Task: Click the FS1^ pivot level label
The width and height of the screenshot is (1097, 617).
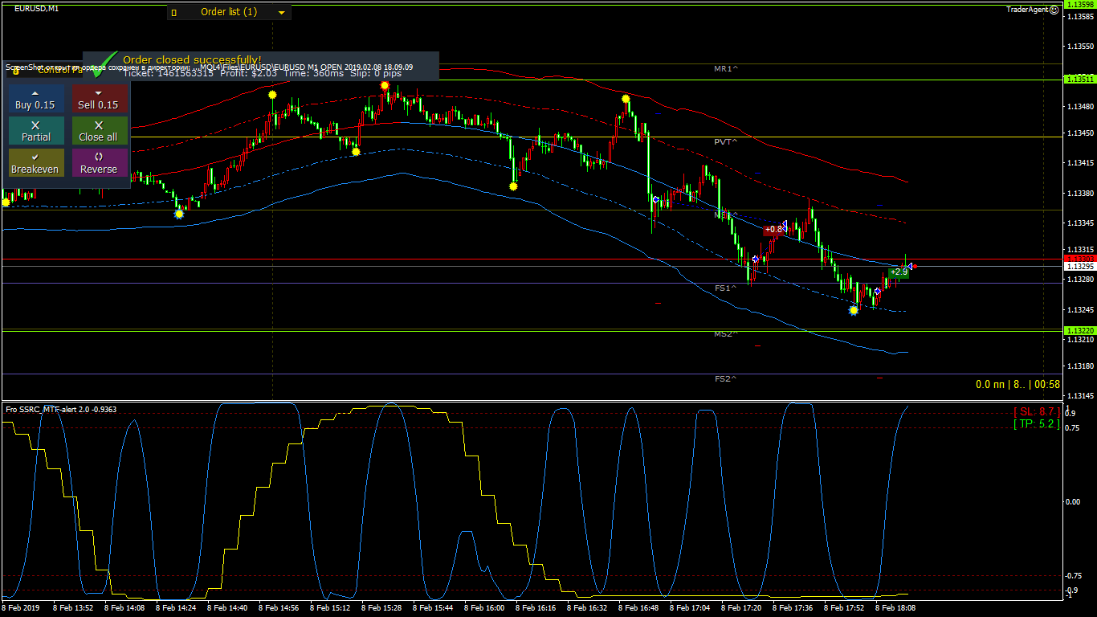Action: pyautogui.click(x=725, y=288)
